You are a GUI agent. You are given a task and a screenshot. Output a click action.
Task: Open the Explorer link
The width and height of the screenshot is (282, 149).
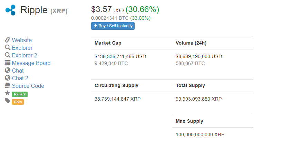22,48
